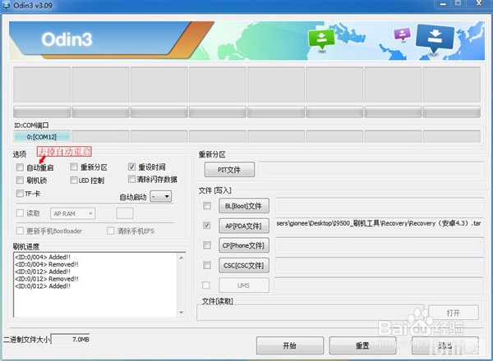Screen dimensions: 493x361
Task: Uncheck the box beside AP[PDA文件]
Action: pos(207,226)
